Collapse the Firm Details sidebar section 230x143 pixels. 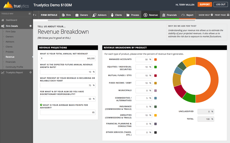(x=30, y=26)
